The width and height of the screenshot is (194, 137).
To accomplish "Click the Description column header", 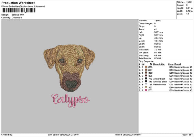I will [x=159, y=64].
